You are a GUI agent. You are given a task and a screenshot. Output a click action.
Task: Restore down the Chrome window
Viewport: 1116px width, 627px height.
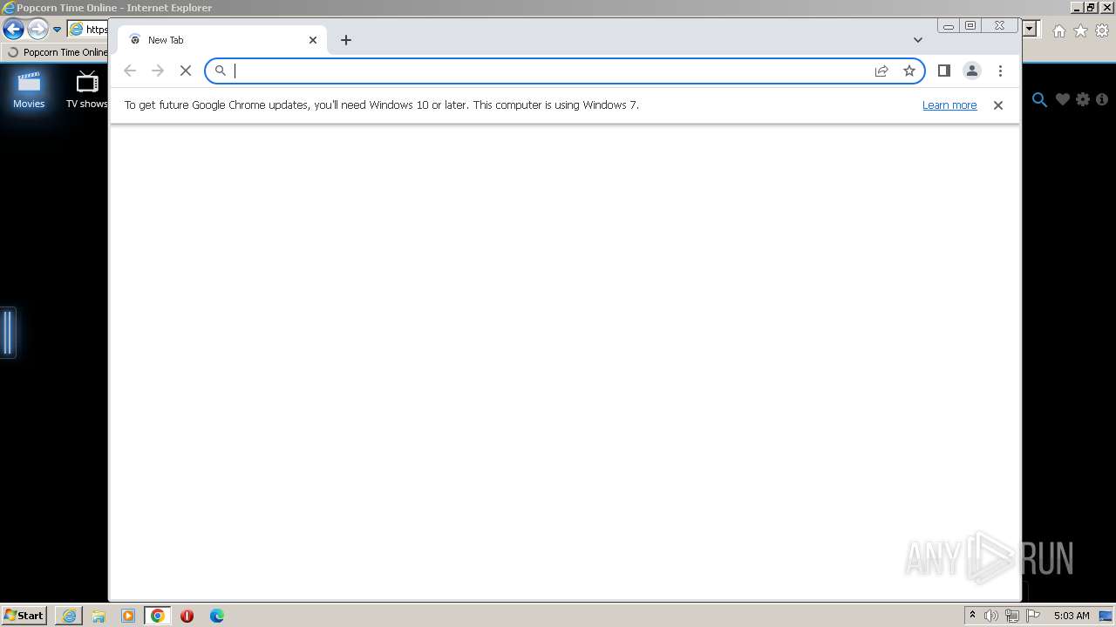[x=970, y=26]
